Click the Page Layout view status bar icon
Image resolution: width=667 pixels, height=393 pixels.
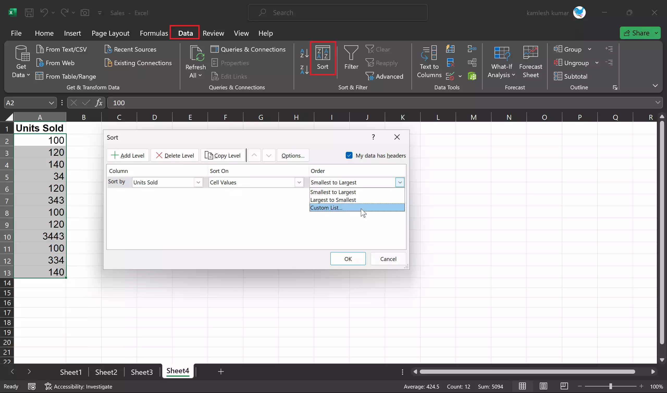(x=543, y=386)
